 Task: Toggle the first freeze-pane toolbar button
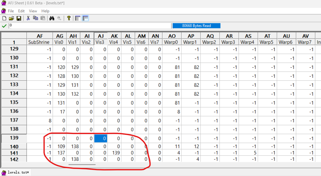pyautogui.click(x=78, y=18)
